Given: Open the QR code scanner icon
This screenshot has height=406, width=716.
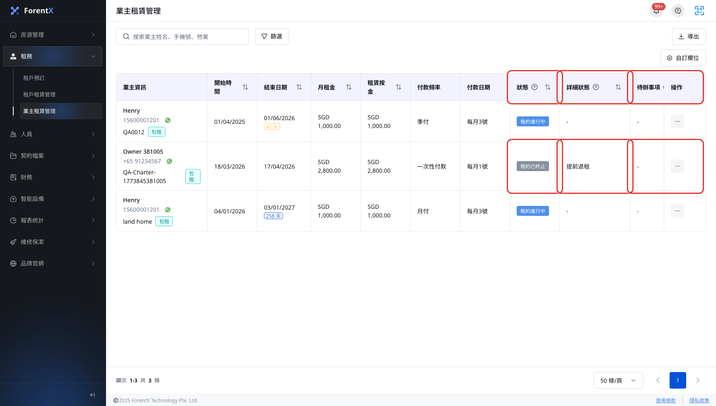Looking at the screenshot, I should coord(699,11).
